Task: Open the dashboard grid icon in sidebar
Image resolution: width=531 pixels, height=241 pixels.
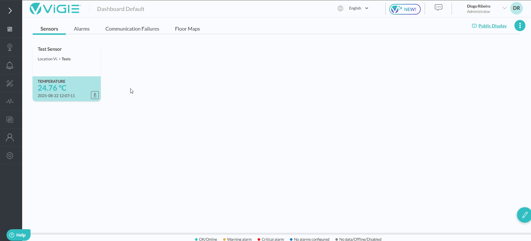Action: click(10, 29)
